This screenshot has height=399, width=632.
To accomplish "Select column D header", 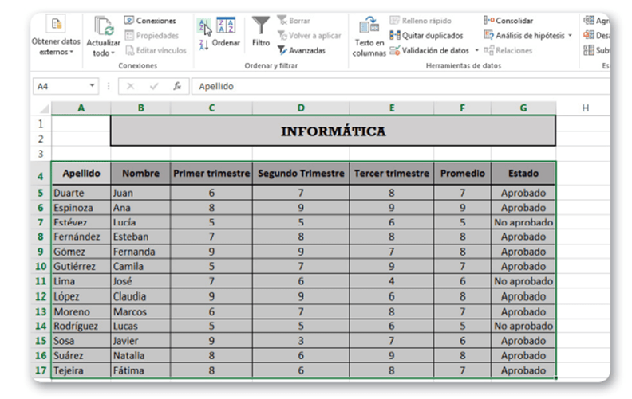I will 300,108.
